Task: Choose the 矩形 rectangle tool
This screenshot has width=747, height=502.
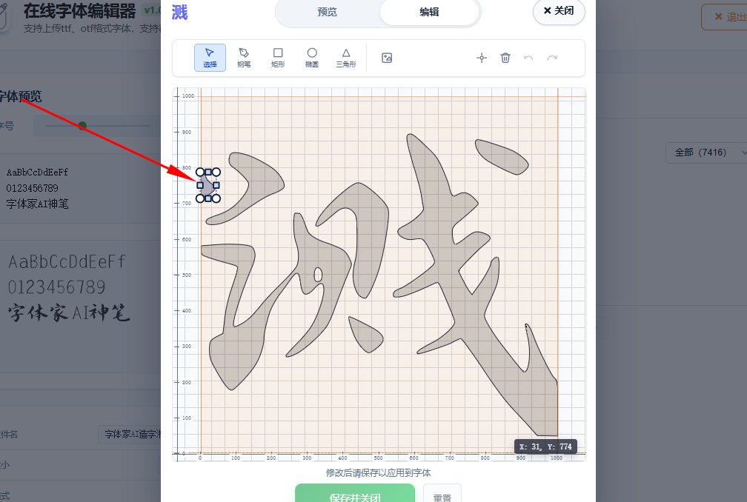Action: coord(278,57)
